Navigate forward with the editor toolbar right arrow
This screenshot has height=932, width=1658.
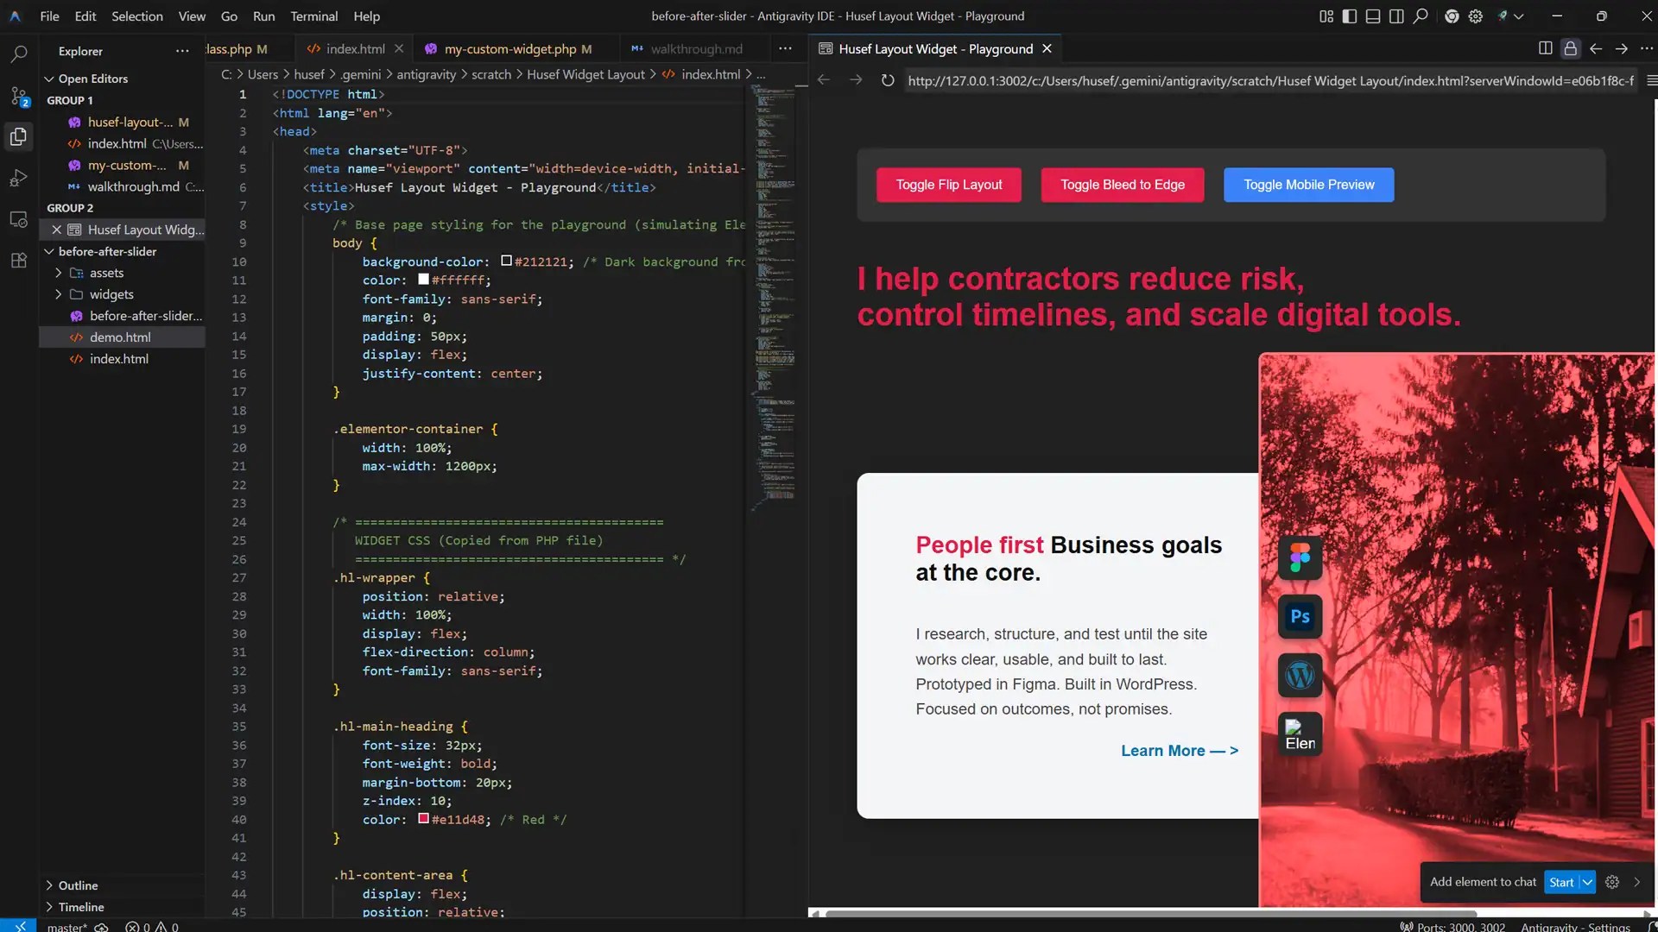(x=1621, y=48)
